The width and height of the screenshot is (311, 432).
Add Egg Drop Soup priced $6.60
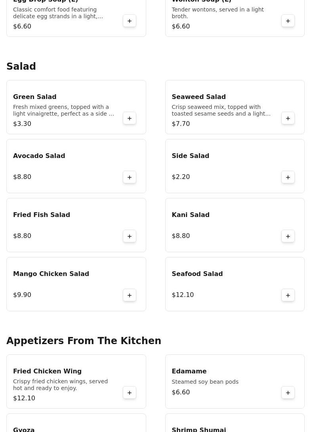129,21
